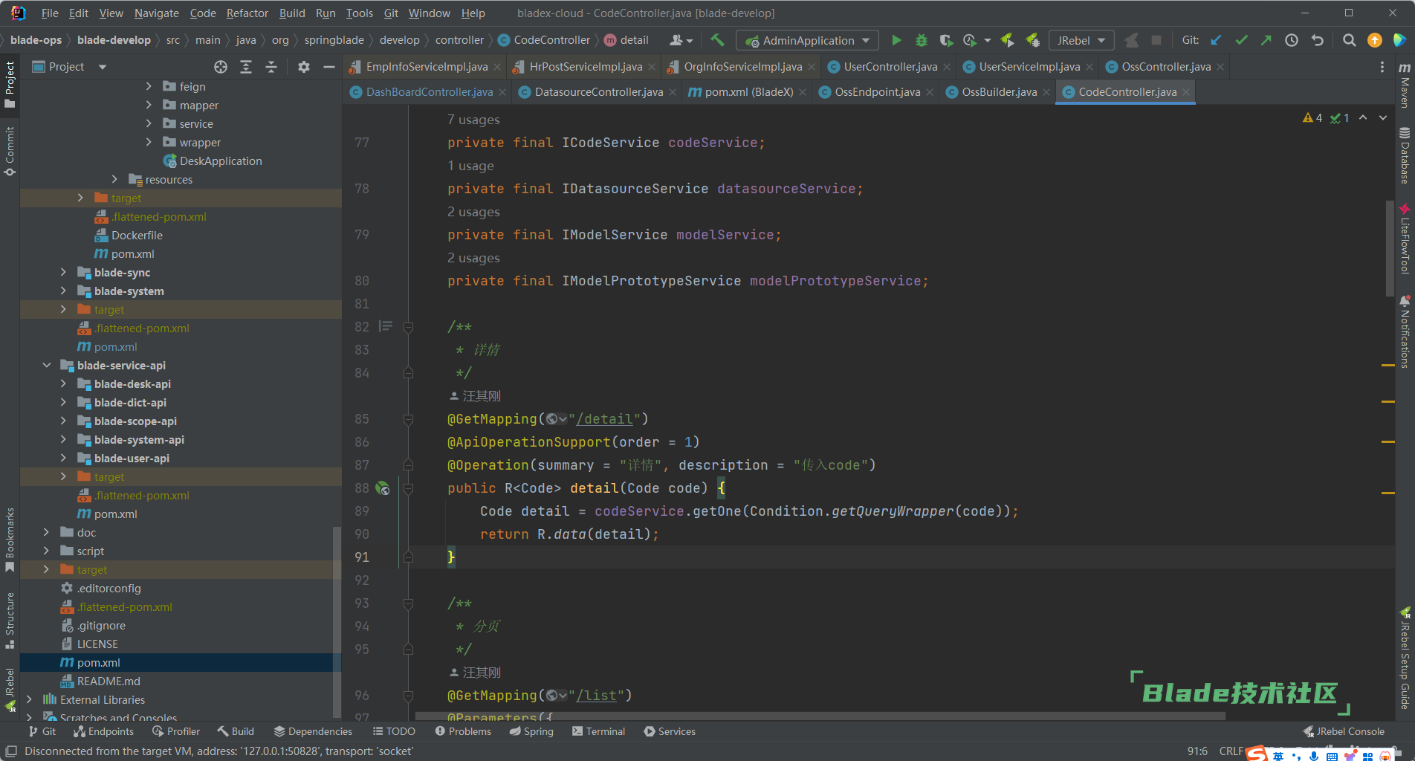The image size is (1415, 761).
Task: Fold detail method body at line 88
Action: (x=408, y=488)
